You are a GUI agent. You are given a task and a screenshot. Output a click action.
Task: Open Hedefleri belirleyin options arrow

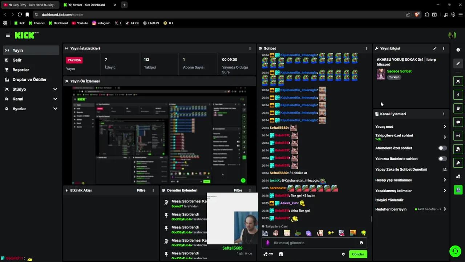[445, 209]
